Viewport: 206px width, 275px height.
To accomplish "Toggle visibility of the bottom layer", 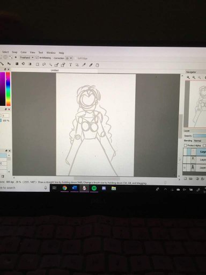I will [x=185, y=168].
